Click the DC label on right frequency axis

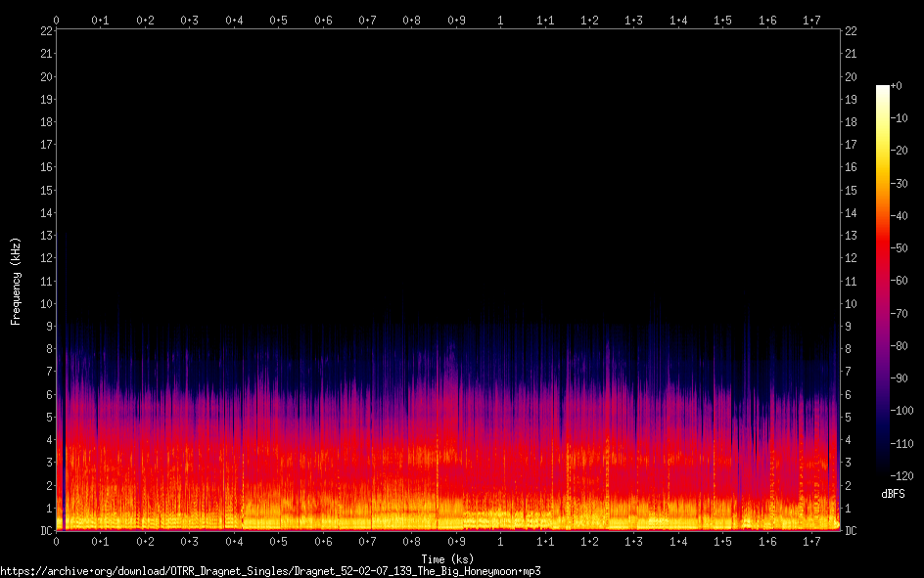tap(851, 531)
